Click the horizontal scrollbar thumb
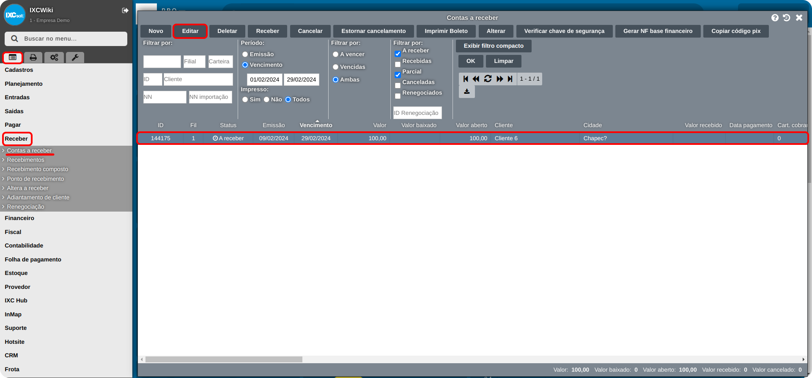Viewport: 812px width, 378px height. 224,359
